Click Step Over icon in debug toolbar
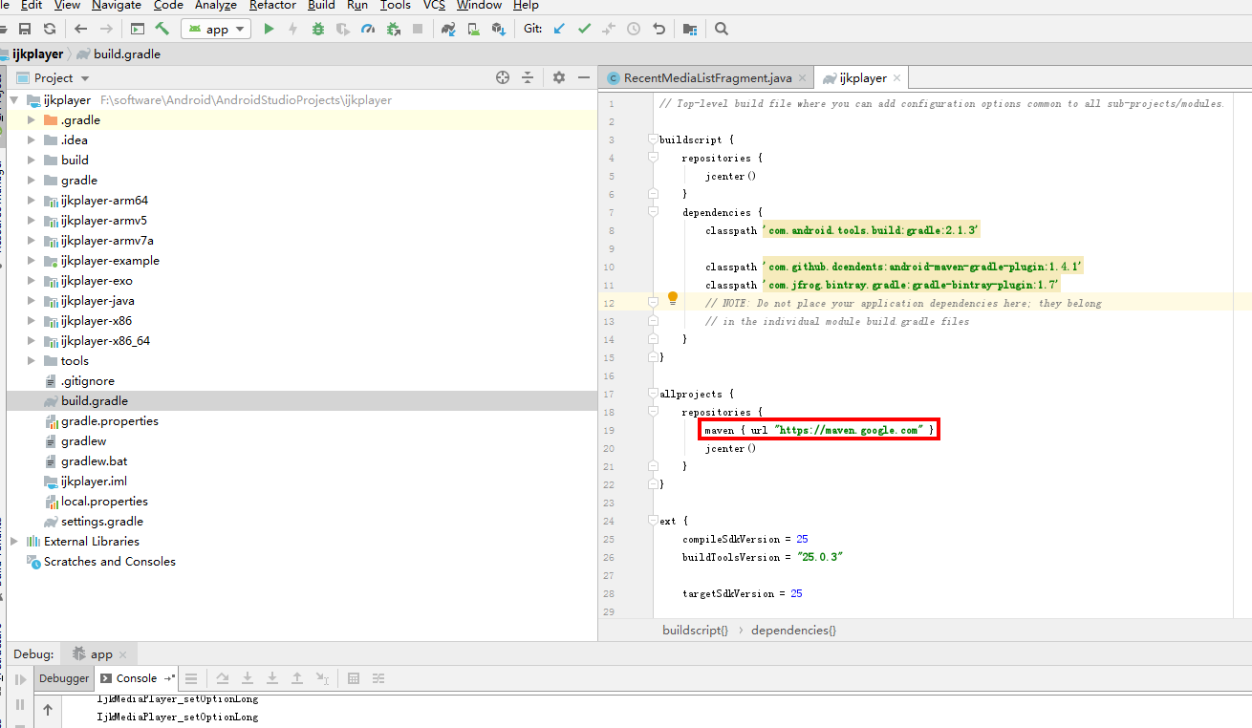Screen dimensions: 1252x728 click(x=223, y=678)
